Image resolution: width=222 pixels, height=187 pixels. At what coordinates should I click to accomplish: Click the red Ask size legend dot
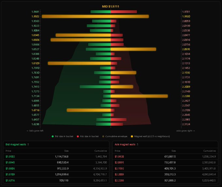pyautogui.click(x=78, y=136)
